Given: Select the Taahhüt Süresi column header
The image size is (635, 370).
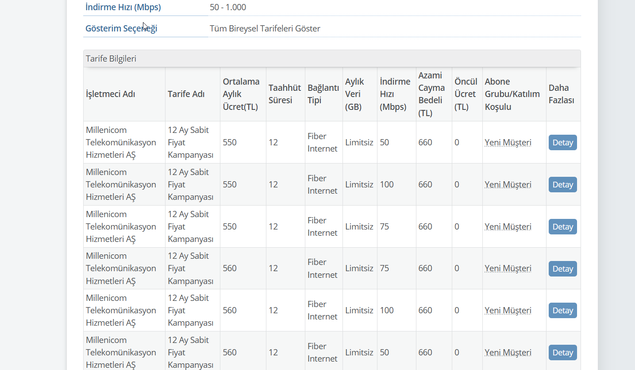Looking at the screenshot, I should [285, 94].
